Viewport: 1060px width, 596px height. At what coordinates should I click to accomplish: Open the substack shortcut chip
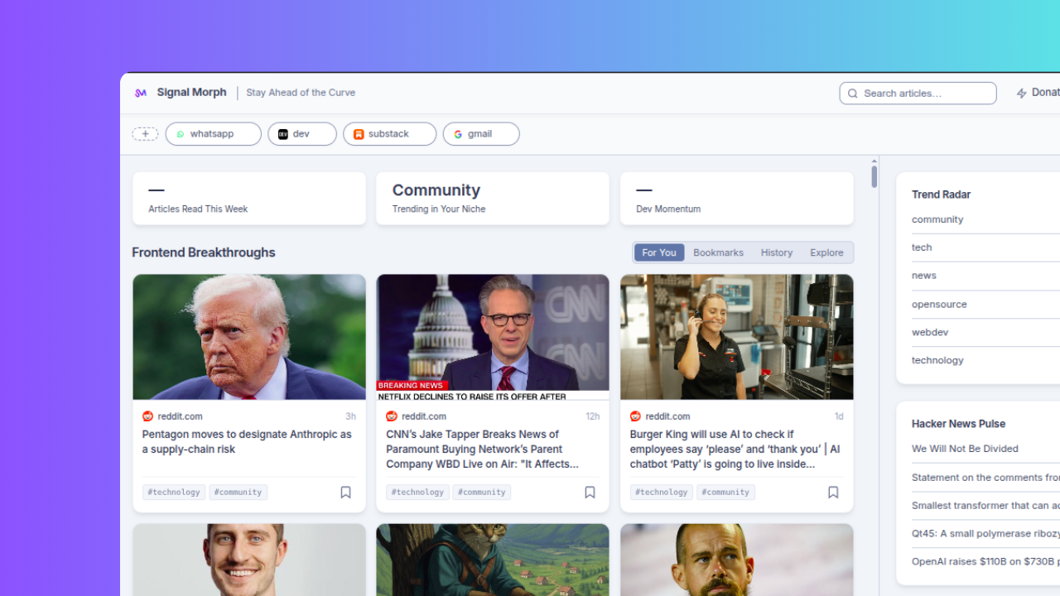point(390,134)
